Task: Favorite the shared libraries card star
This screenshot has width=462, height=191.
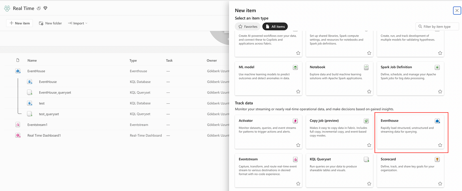Action: tap(369, 53)
